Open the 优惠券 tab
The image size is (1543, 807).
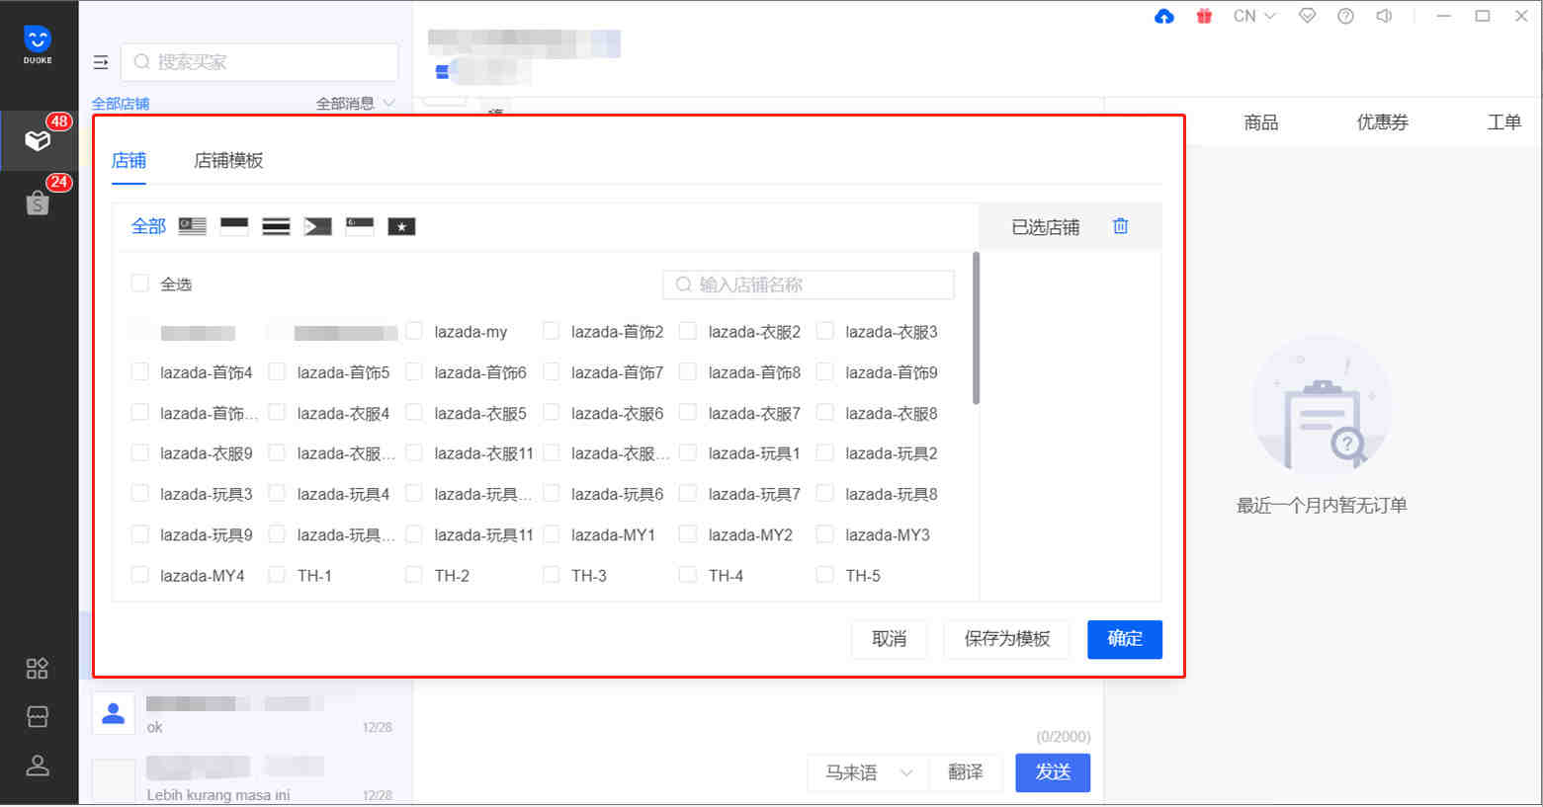[1381, 122]
